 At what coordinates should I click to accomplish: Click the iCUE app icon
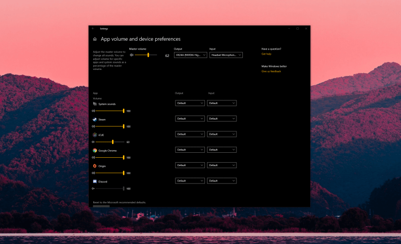pyautogui.click(x=95, y=135)
